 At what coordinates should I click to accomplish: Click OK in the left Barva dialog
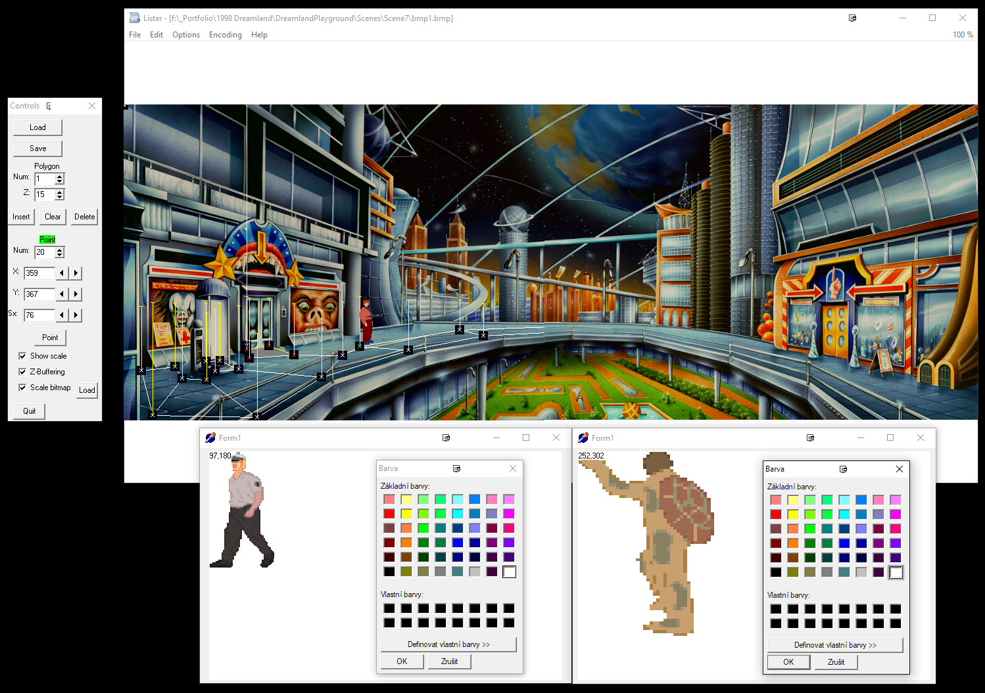(402, 661)
